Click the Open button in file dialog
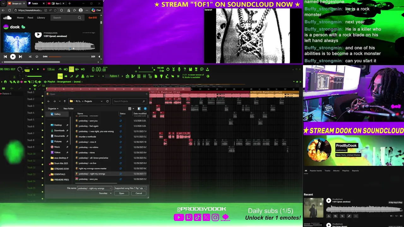 tap(122, 193)
